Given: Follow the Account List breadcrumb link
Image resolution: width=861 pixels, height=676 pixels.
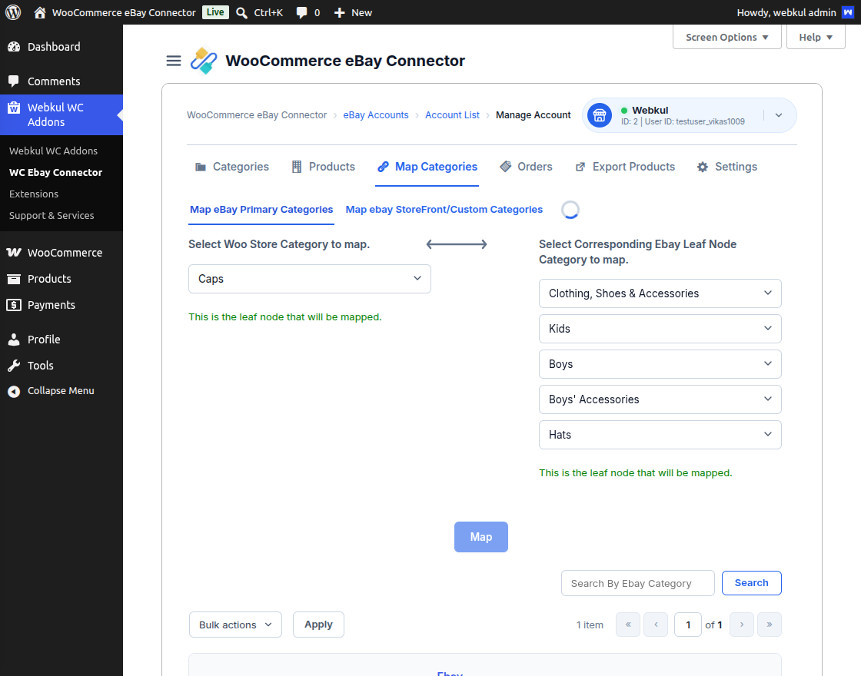Looking at the screenshot, I should coord(452,115).
